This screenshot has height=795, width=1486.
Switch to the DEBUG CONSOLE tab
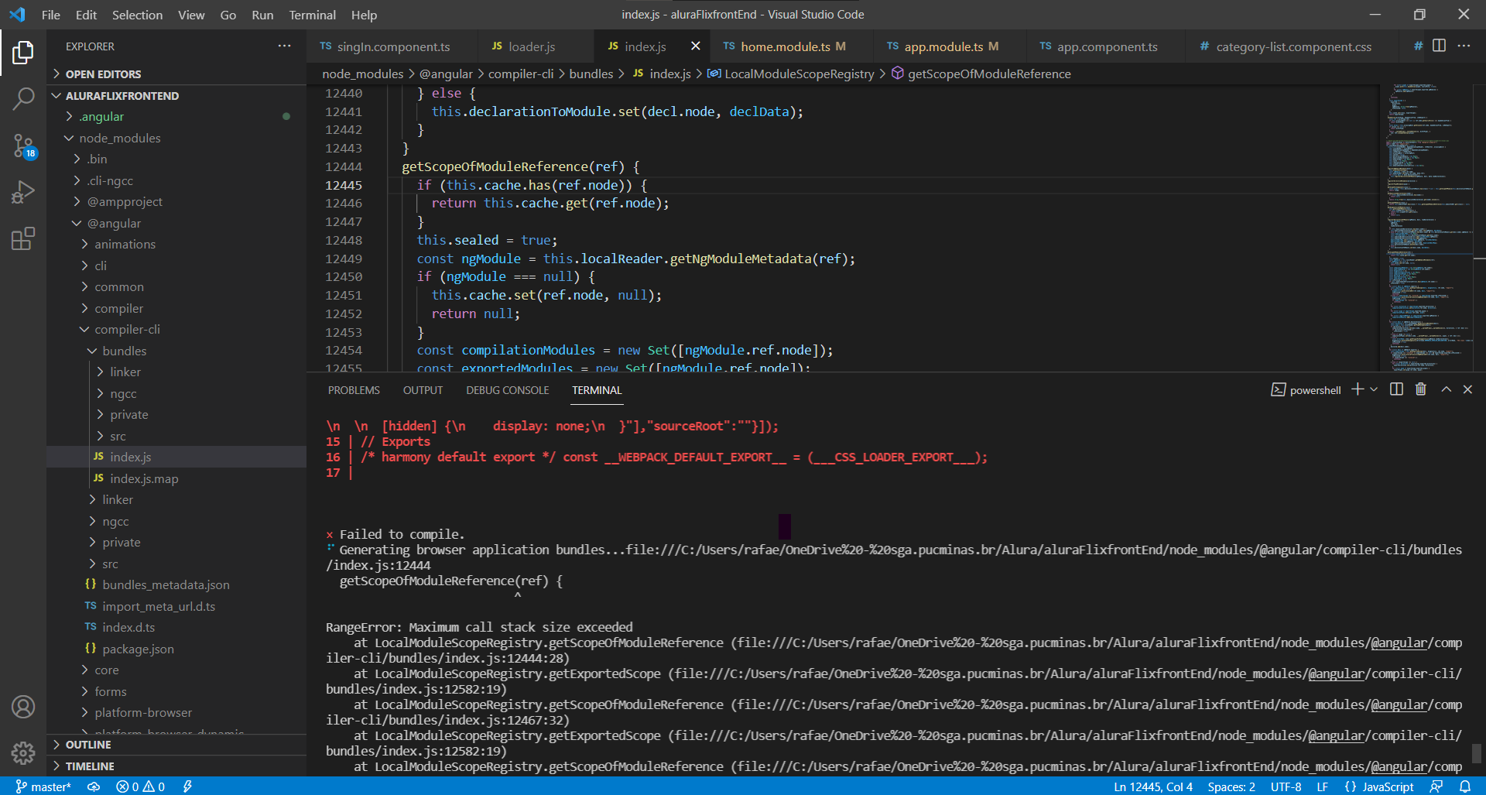tap(507, 390)
